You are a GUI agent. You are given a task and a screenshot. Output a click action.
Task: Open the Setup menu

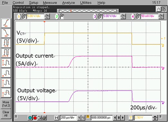34,3
